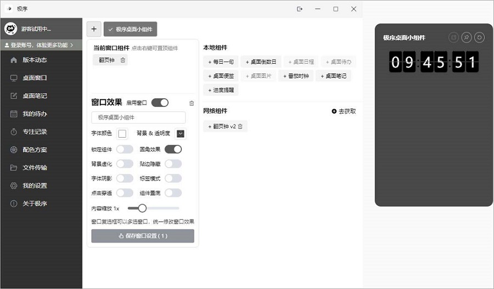Delete the 翻页钟 component via its trash icon
Image resolution: width=494 pixels, height=289 pixels.
[123, 60]
